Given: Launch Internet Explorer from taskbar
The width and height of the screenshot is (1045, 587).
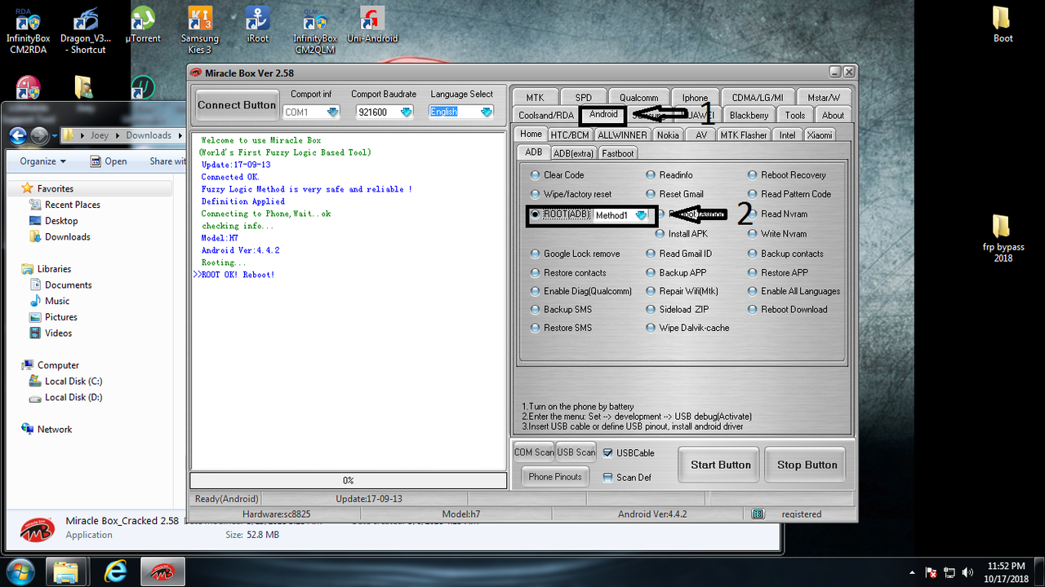Looking at the screenshot, I should point(116,572).
